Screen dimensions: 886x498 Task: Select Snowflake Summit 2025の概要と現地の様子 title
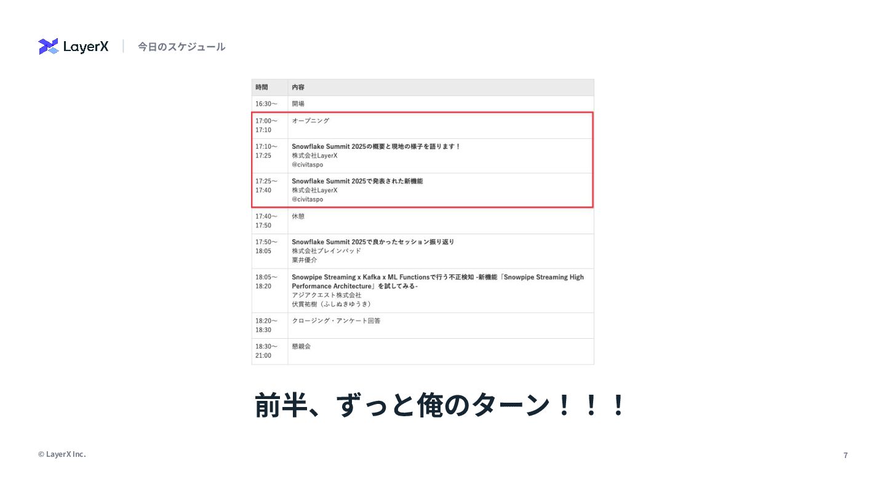(x=376, y=146)
